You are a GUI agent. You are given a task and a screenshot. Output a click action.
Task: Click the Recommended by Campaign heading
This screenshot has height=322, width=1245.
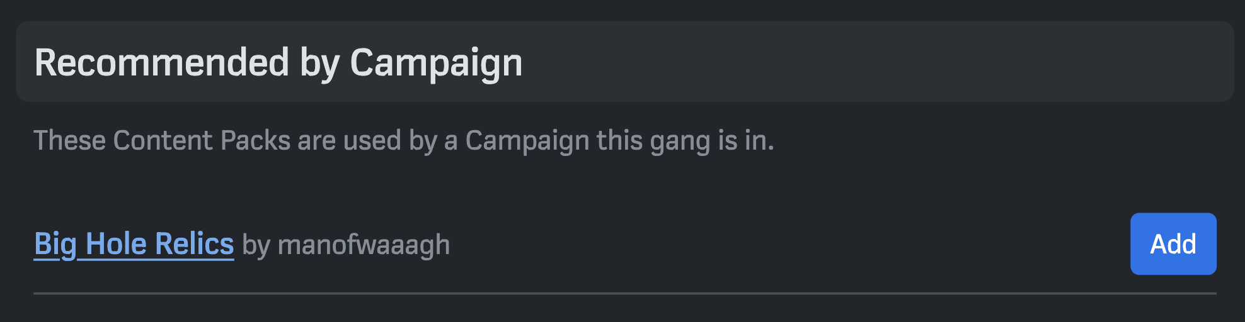click(278, 63)
